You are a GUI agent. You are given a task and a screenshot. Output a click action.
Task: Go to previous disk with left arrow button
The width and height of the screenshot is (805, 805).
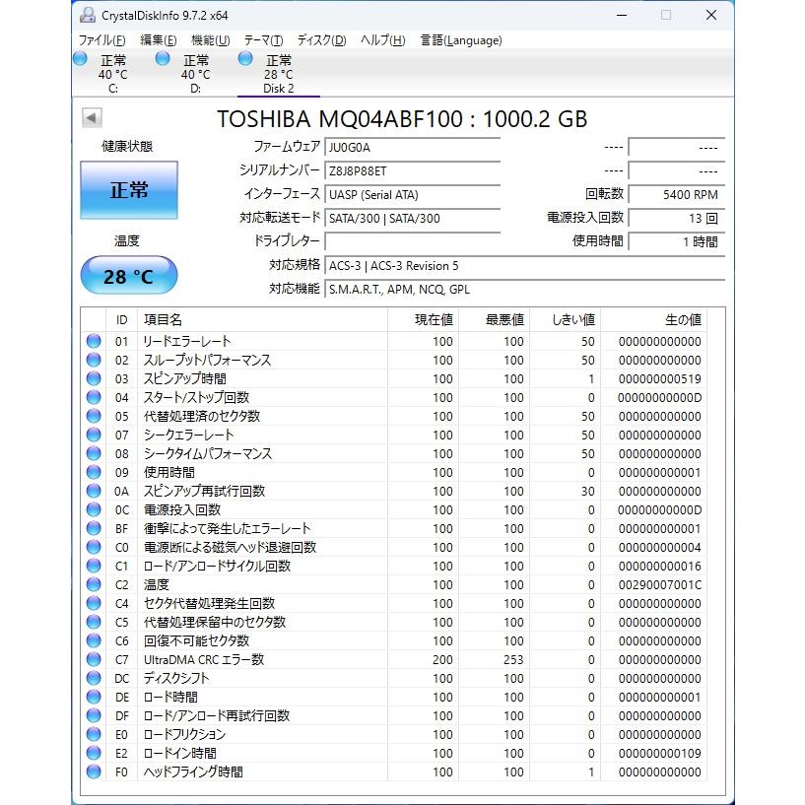point(92,118)
